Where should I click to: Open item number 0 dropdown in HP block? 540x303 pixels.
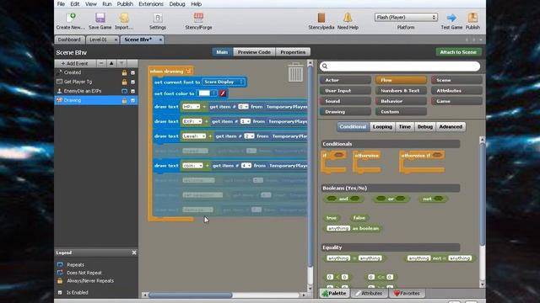[243, 107]
